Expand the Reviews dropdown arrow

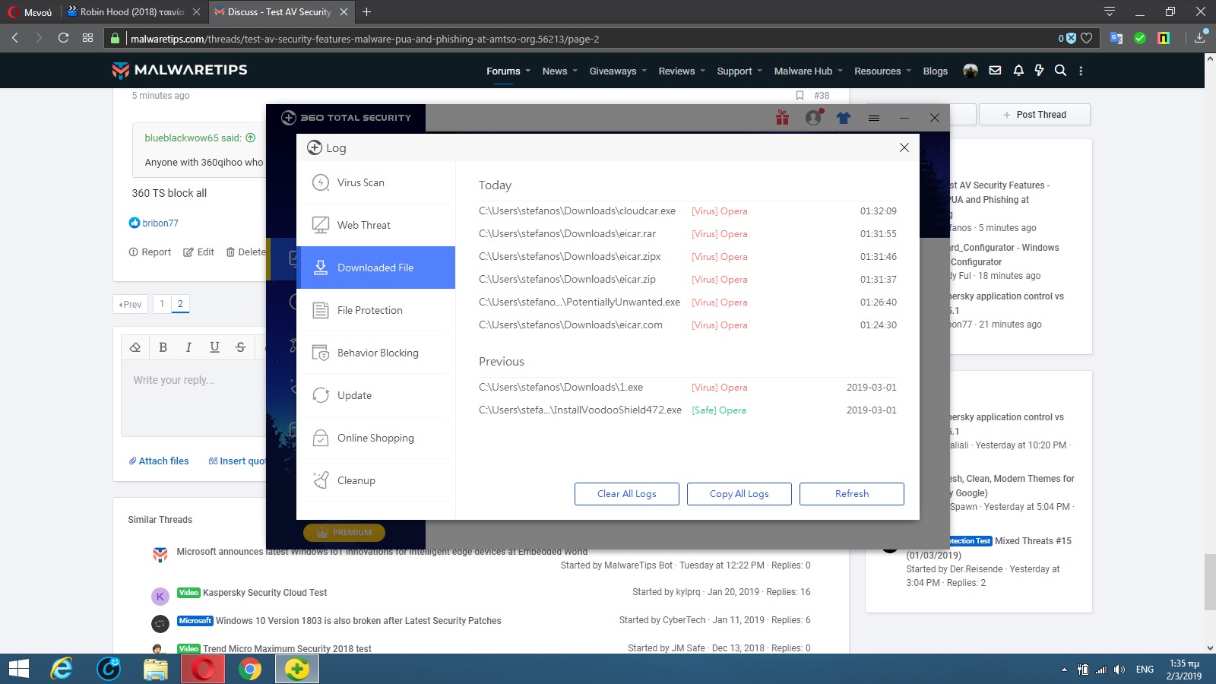(x=702, y=71)
